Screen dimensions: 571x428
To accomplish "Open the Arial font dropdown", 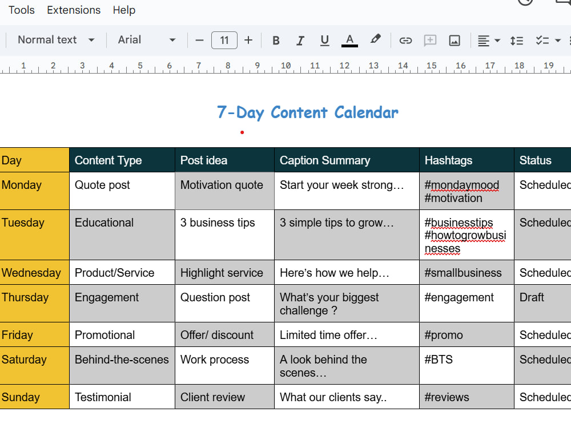I will 146,40.
